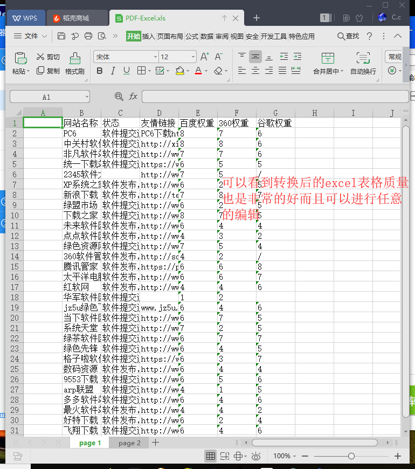This screenshot has width=415, height=469.
Task: Collapse the ribbon with chevron up
Action: click(x=397, y=36)
